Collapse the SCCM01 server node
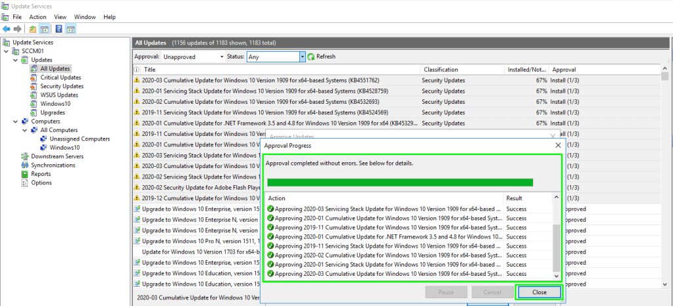Screen dimensions: 673x306 [7, 51]
